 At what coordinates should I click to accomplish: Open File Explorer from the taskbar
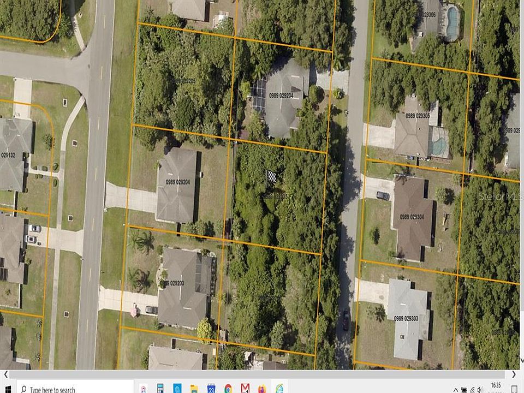pos(194,389)
